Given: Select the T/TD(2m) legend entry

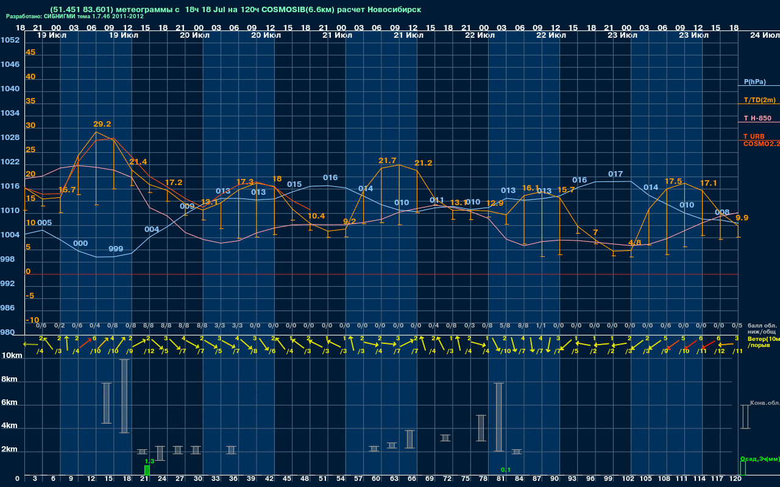Looking at the screenshot, I should (759, 100).
